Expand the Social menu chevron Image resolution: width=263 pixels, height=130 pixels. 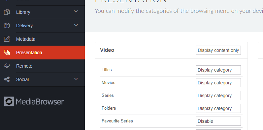tap(76, 79)
